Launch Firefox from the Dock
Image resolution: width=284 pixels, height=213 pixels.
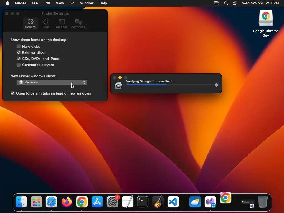[67, 202]
